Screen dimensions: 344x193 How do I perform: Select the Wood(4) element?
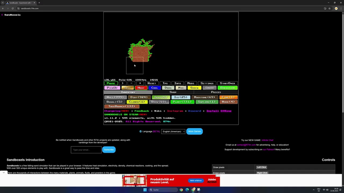pos(228,102)
